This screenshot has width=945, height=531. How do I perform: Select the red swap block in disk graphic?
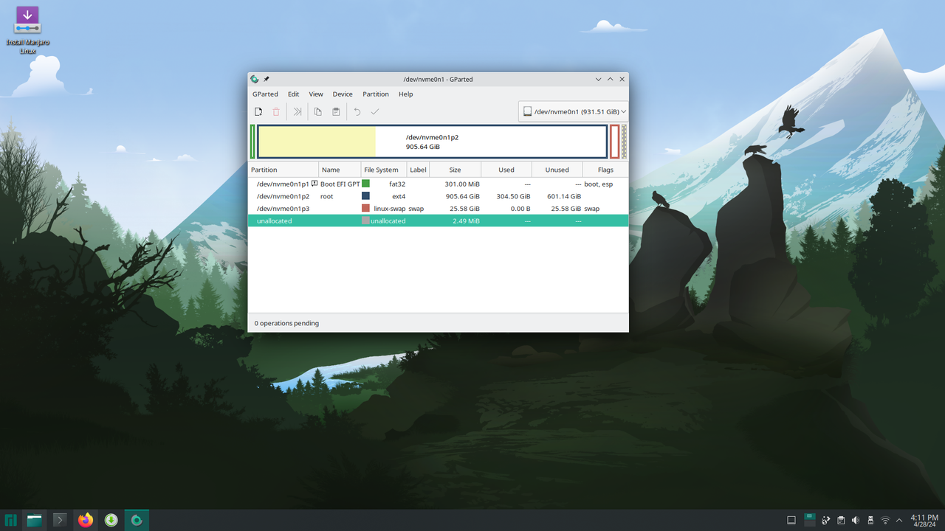(614, 142)
